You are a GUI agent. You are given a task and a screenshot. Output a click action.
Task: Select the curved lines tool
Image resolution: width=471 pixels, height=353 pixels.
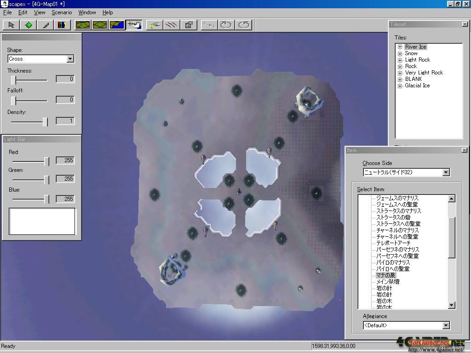coord(172,25)
